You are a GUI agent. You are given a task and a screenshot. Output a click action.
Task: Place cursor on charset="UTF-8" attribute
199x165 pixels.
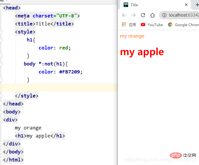tap(55, 16)
